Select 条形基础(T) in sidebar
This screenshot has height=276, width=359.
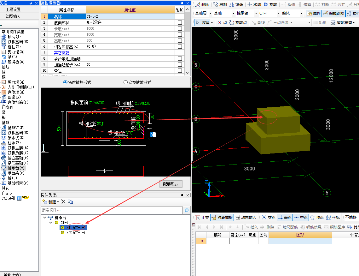[x=15, y=163]
